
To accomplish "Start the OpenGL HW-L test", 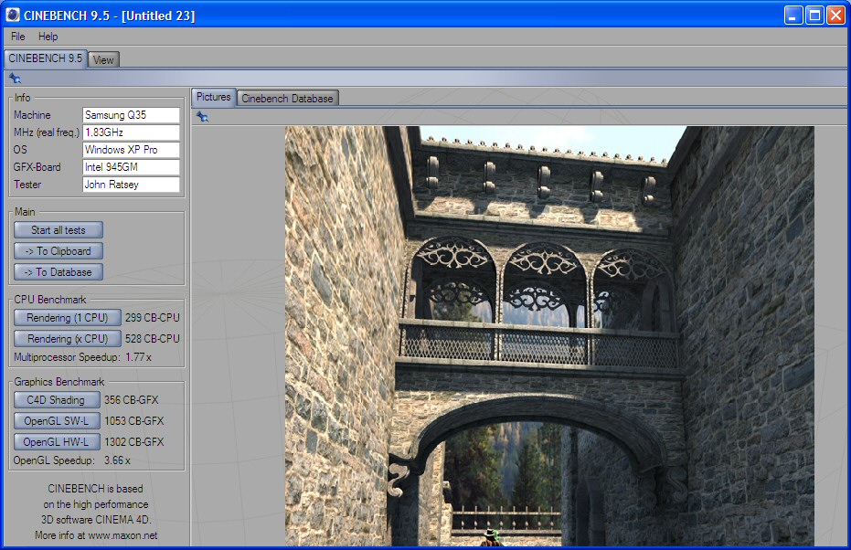I will tap(57, 442).
